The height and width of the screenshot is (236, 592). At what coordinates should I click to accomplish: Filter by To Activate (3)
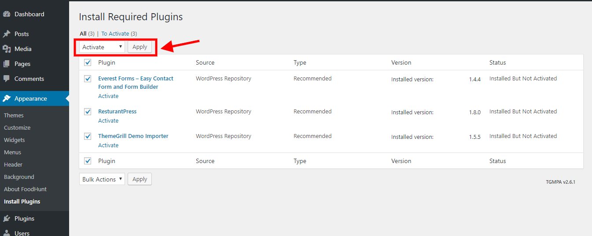(x=119, y=33)
